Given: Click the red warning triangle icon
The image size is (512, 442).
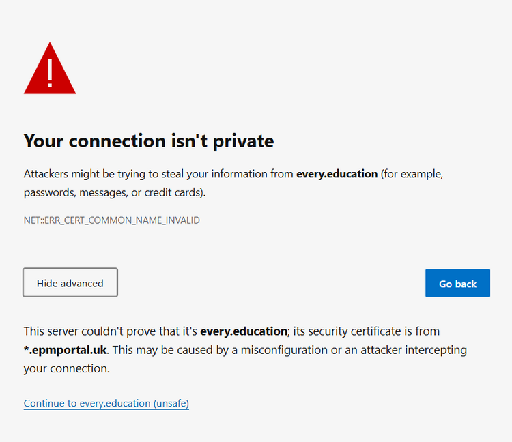Looking at the screenshot, I should (x=50, y=68).
